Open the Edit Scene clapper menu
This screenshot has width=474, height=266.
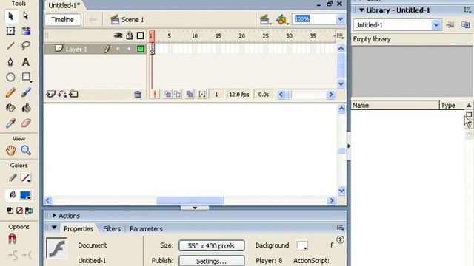[265, 20]
